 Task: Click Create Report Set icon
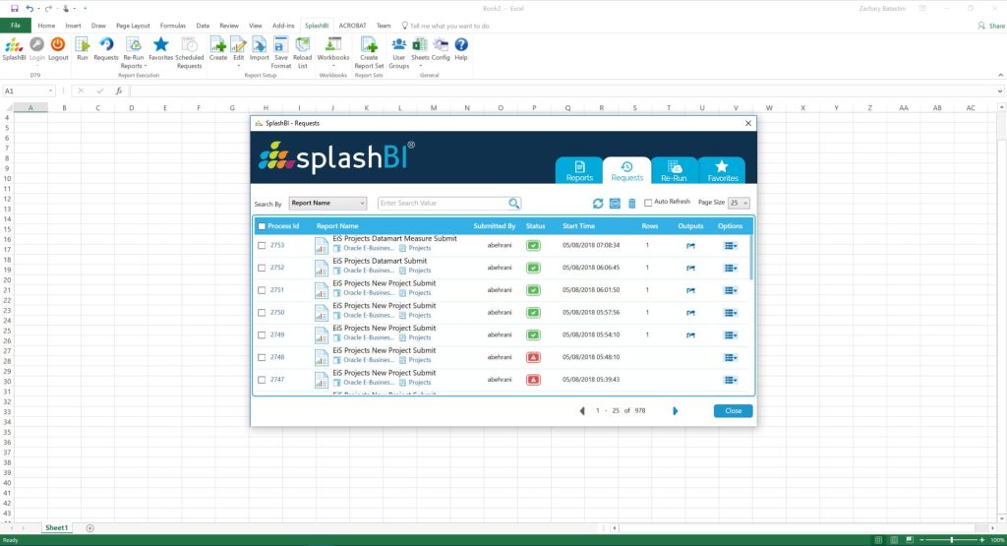click(x=369, y=44)
